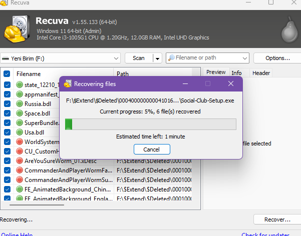Cancel the file recovery
This screenshot has width=301, height=236.
152,149
